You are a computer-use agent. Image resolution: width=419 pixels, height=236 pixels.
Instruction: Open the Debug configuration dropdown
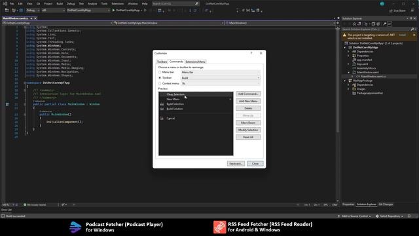[x=33, y=10]
